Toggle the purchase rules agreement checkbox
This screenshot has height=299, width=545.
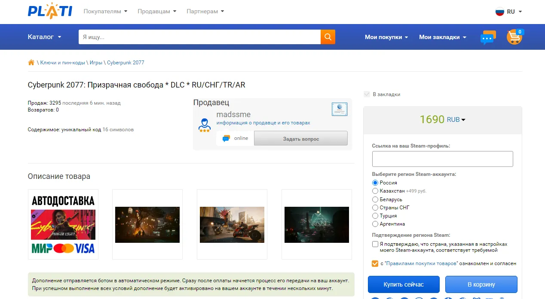coord(375,263)
